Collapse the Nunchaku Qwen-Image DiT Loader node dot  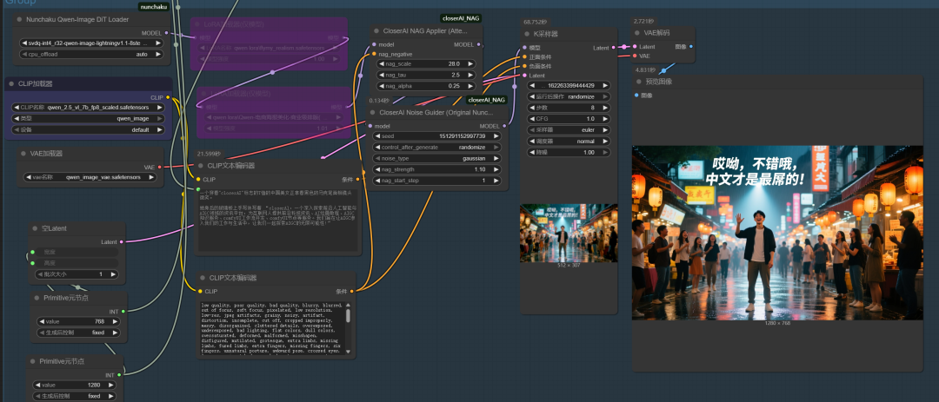(x=20, y=19)
